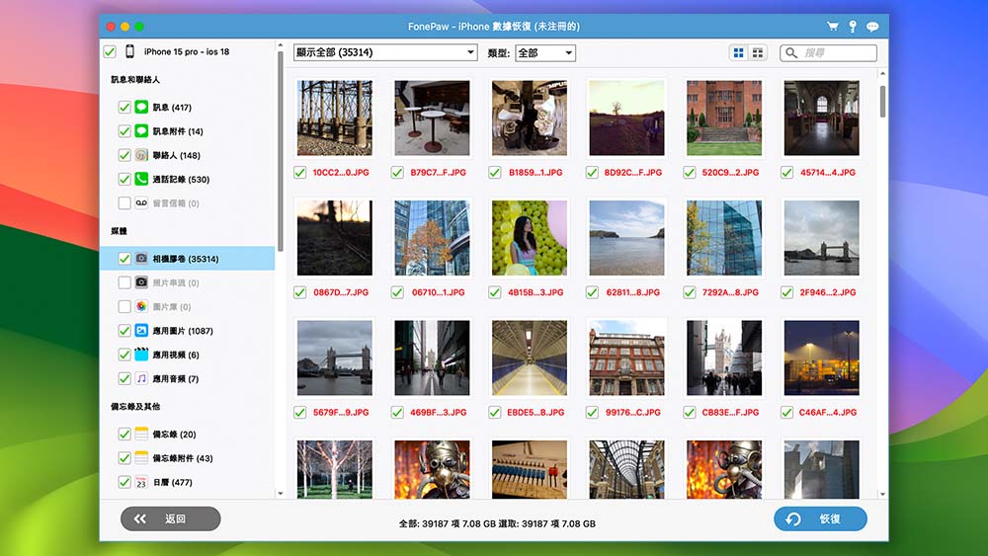This screenshot has height=556, width=988.
Task: Select the 06710...1.JPG thumbnail
Action: click(x=432, y=238)
